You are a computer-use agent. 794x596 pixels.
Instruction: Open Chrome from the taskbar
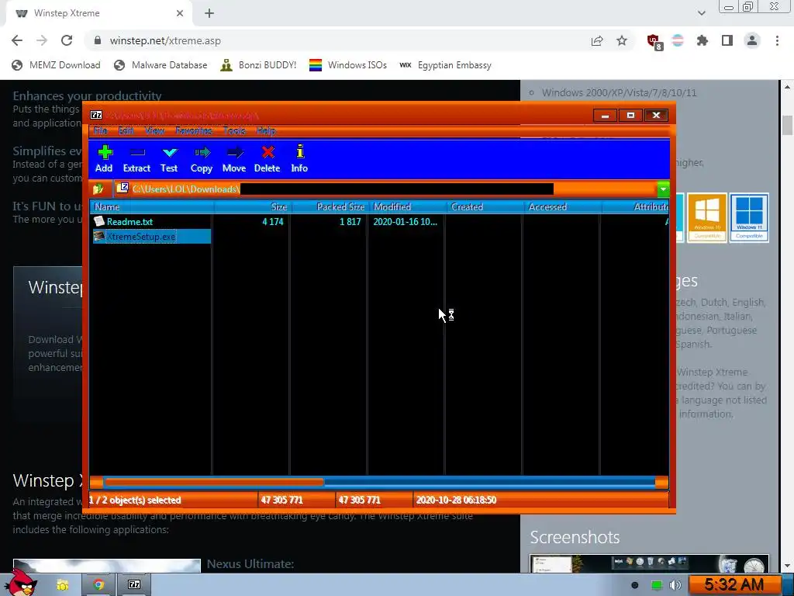[98, 585]
